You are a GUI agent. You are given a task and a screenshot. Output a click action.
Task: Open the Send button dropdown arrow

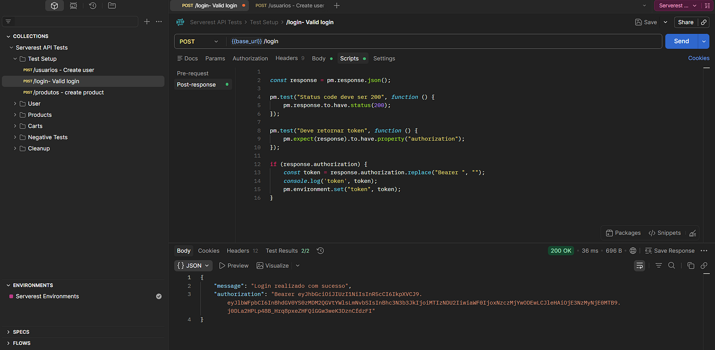pyautogui.click(x=704, y=41)
